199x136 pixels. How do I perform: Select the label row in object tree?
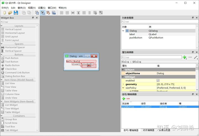pyautogui.click(x=158, y=34)
